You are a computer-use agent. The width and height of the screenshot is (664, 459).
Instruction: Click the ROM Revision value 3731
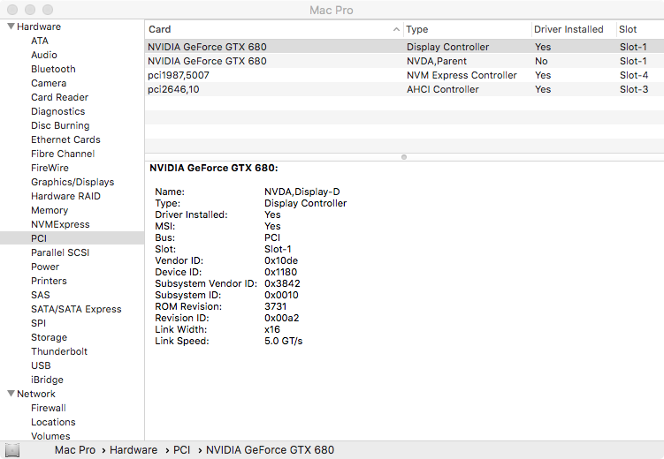[276, 306]
